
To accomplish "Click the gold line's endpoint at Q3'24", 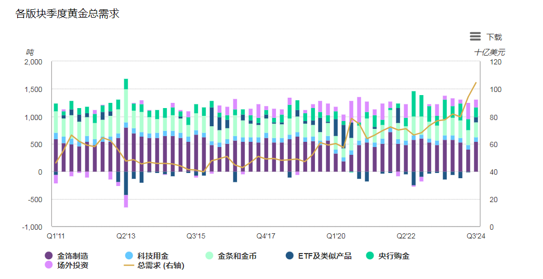I will [x=475, y=83].
